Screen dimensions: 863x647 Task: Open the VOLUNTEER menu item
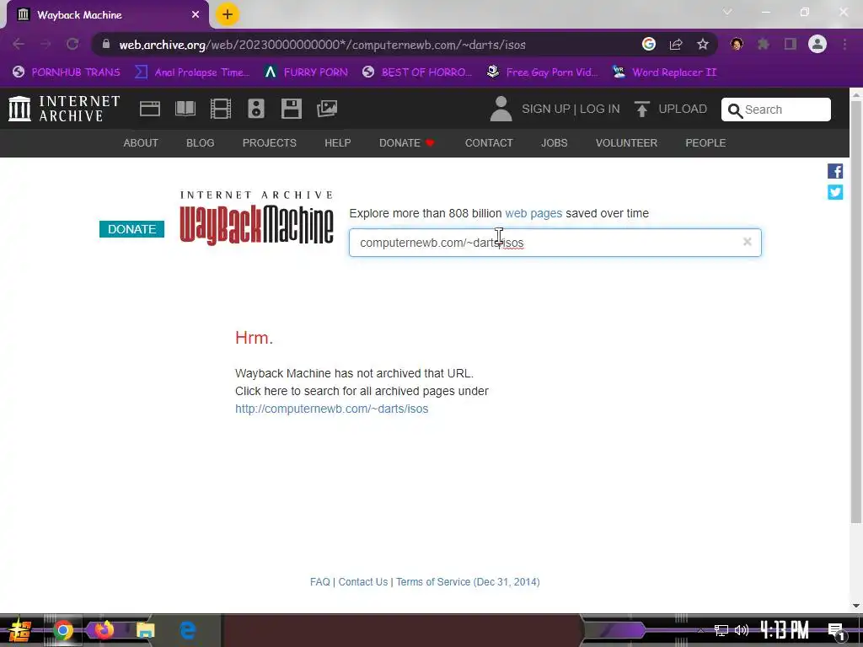626,143
